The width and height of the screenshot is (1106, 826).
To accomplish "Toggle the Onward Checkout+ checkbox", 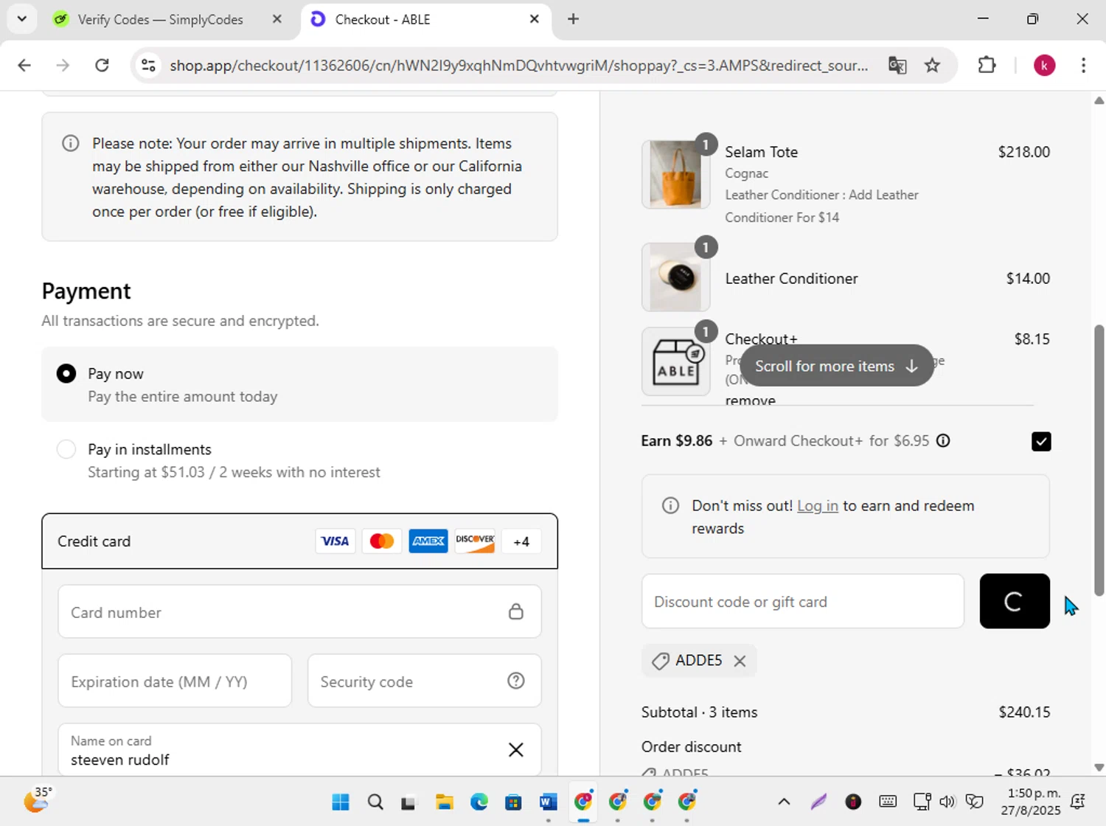I will tap(1041, 441).
